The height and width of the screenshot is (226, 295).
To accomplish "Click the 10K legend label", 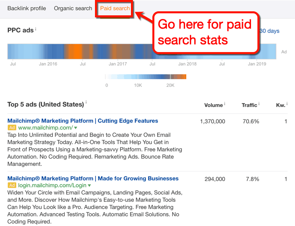I will pos(138,86).
